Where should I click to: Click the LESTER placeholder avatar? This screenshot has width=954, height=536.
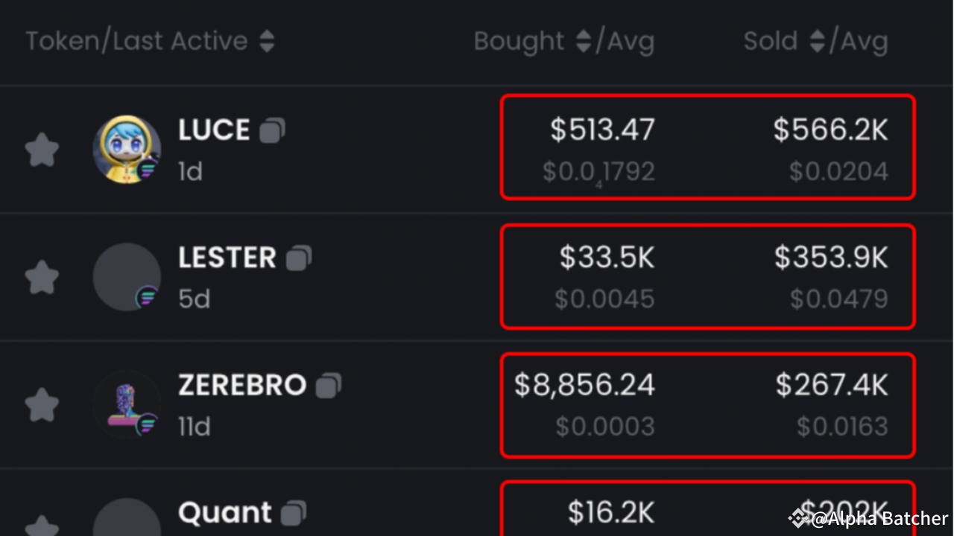pyautogui.click(x=127, y=277)
